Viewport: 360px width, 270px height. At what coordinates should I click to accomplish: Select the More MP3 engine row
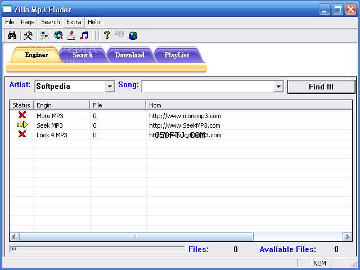[x=181, y=116]
